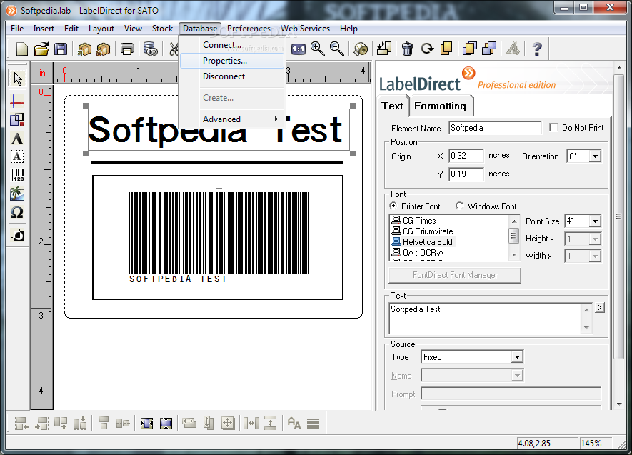Enable the Do Not Print checkbox
Image resolution: width=632 pixels, height=455 pixels.
coord(553,127)
